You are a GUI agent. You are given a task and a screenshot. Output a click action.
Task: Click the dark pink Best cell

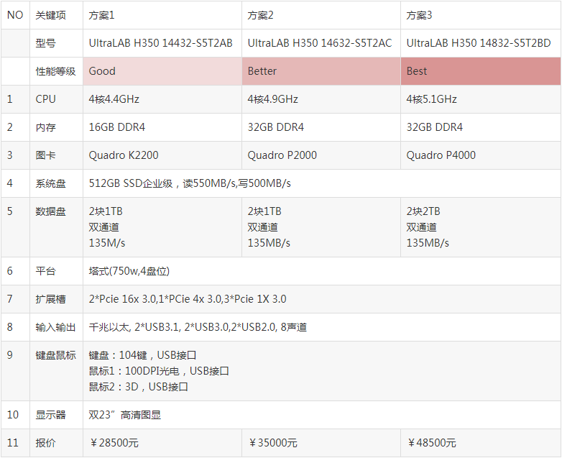click(480, 71)
